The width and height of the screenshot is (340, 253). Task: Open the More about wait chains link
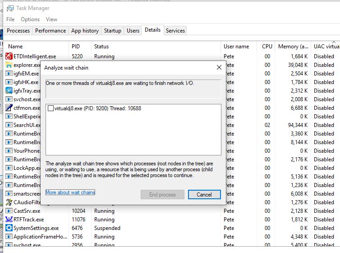(70, 192)
